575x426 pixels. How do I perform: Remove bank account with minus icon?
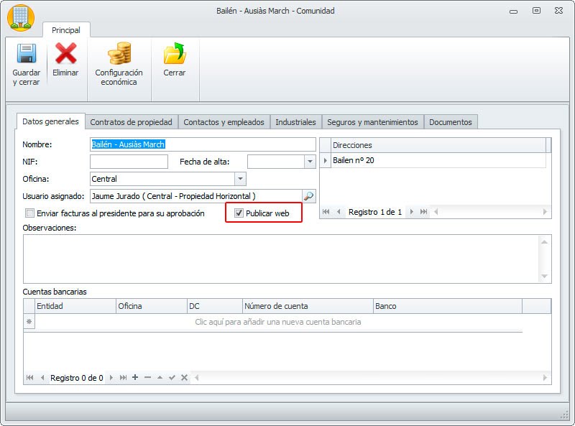coord(147,377)
